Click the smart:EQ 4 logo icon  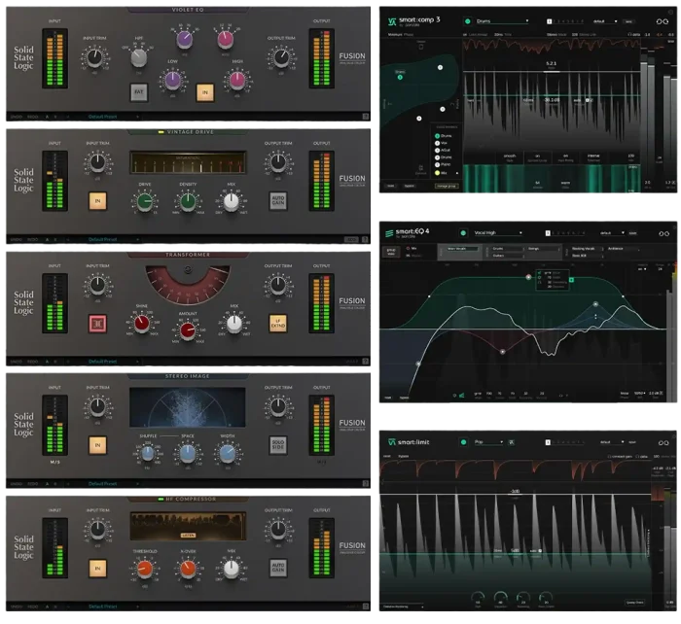pyautogui.click(x=388, y=232)
